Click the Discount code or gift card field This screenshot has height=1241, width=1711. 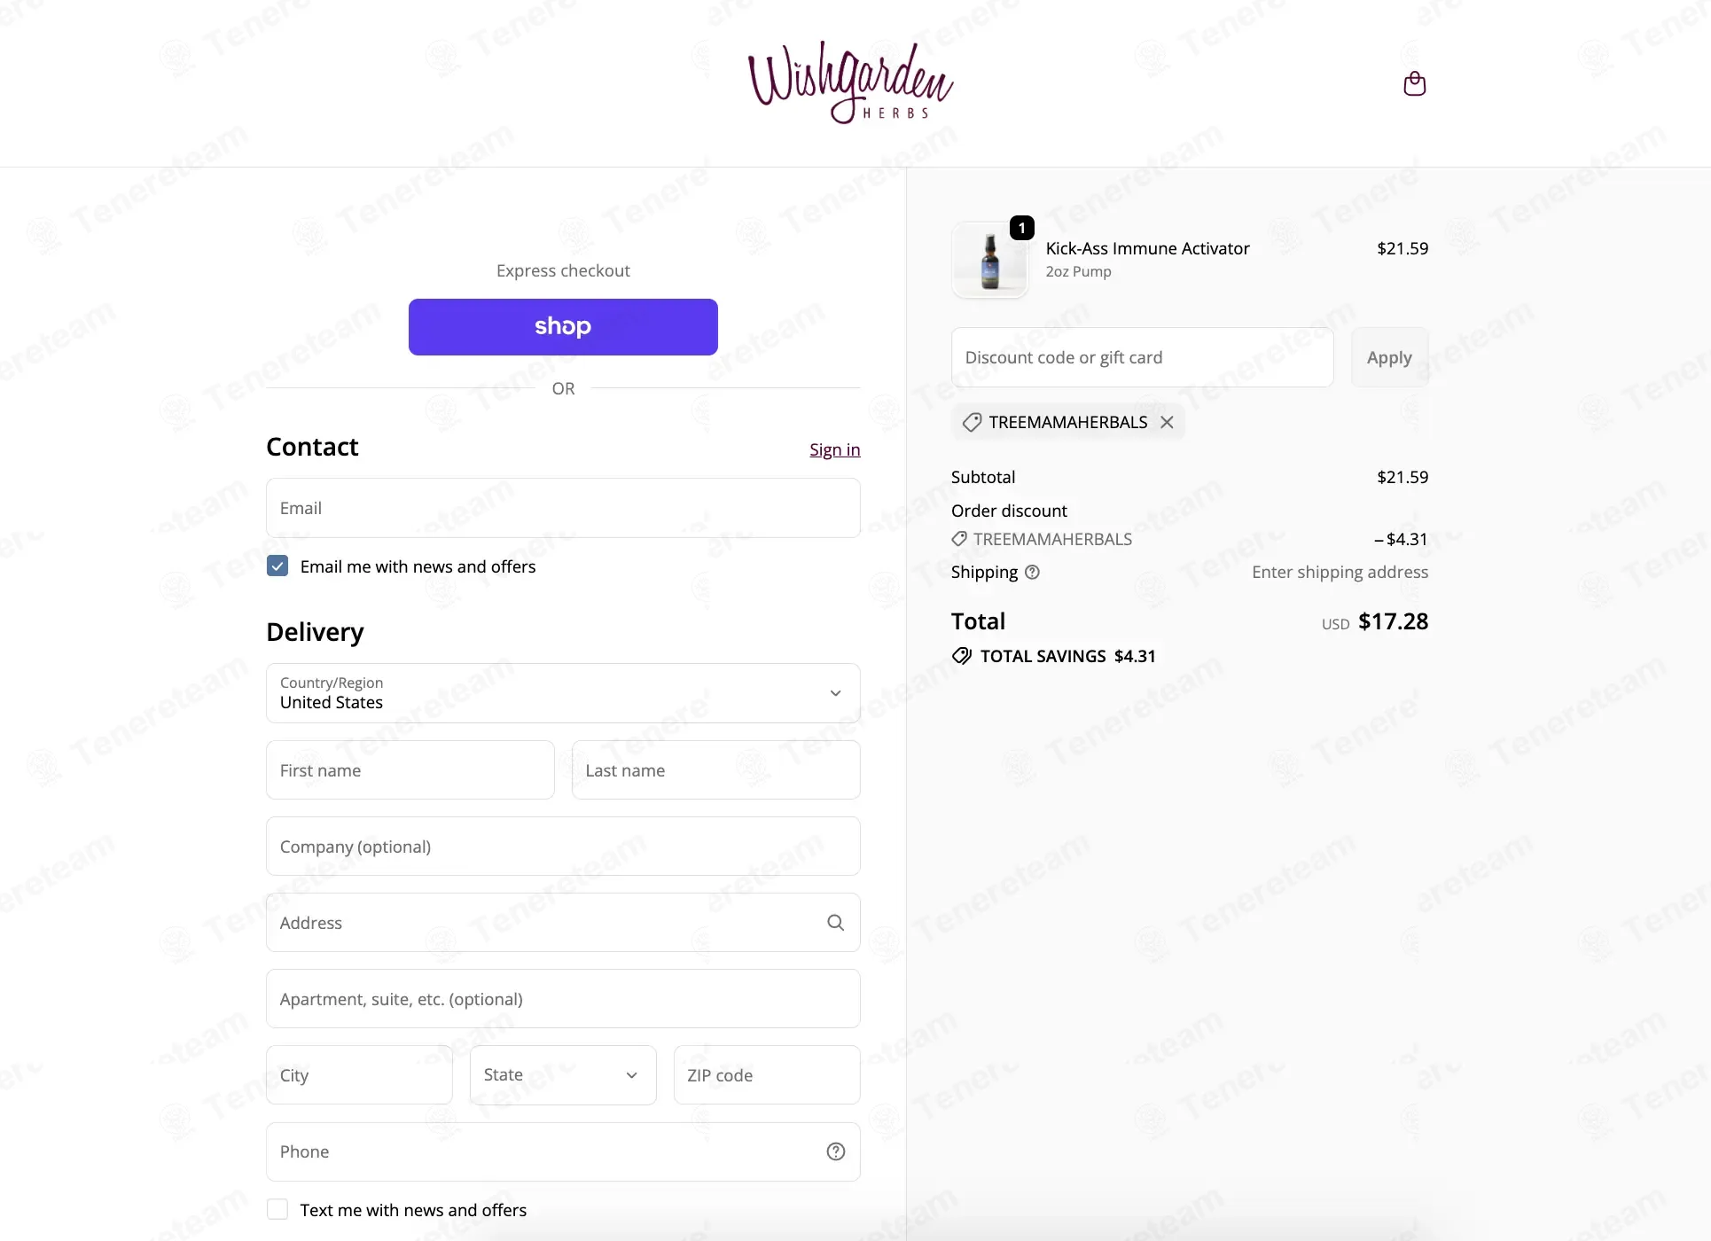(x=1142, y=357)
